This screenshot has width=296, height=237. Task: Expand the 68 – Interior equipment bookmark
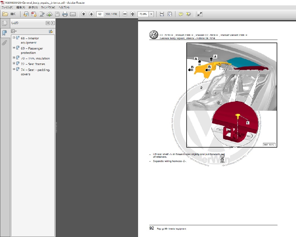click(14, 37)
